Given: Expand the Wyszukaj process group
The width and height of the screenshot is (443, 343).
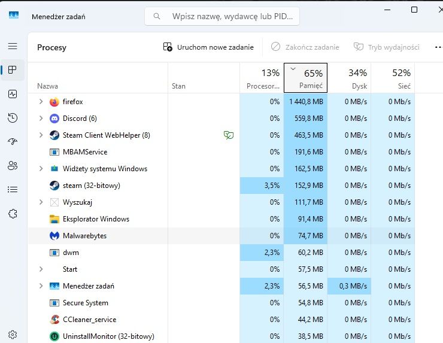Looking at the screenshot, I should pyautogui.click(x=41, y=202).
